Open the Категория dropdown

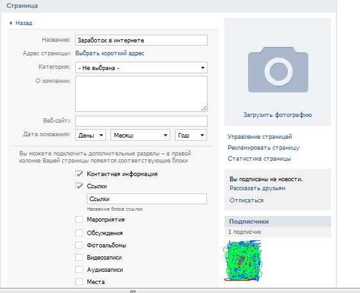[x=141, y=67]
